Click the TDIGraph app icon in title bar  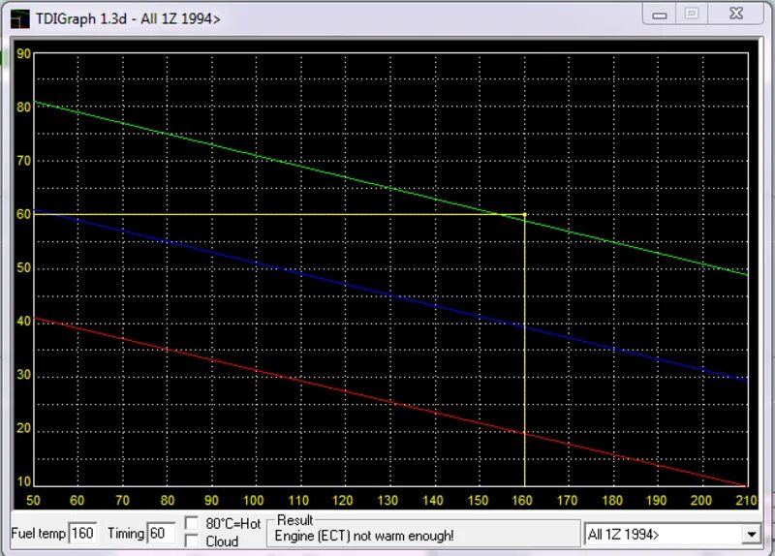[x=19, y=19]
